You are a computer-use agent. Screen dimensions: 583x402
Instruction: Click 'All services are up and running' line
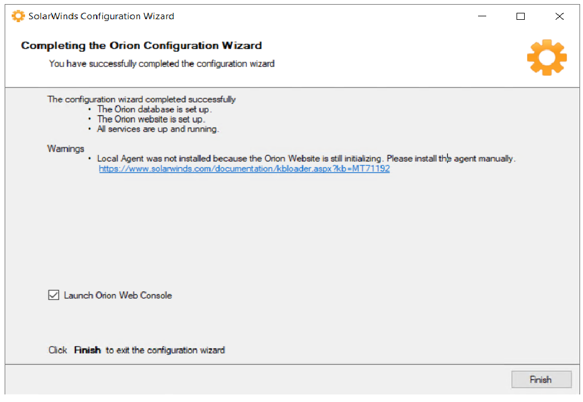click(x=157, y=129)
